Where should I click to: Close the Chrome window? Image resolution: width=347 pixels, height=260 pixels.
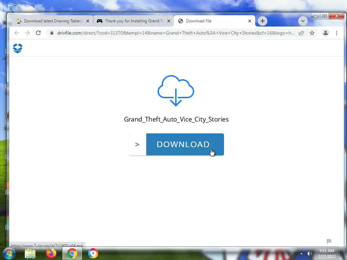pyautogui.click(x=336, y=16)
